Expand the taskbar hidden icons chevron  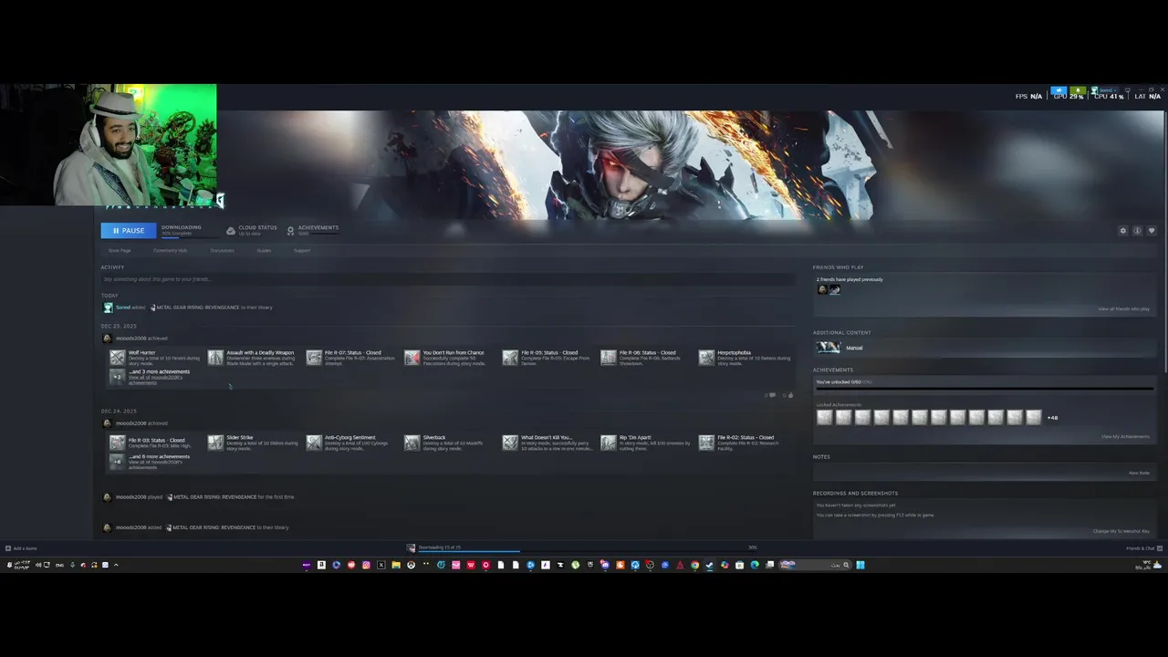116,565
